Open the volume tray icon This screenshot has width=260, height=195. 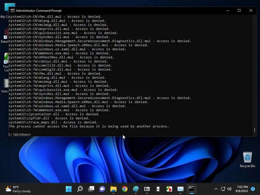click(x=229, y=189)
